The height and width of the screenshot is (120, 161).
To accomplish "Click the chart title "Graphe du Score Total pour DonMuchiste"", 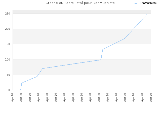I will click(x=80, y=3).
